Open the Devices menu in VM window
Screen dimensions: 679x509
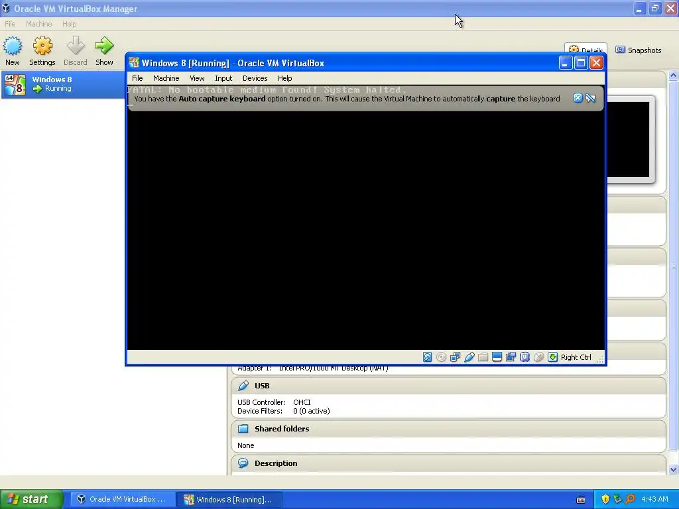255,78
